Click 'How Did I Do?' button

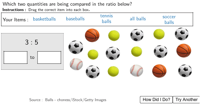tap(156, 99)
